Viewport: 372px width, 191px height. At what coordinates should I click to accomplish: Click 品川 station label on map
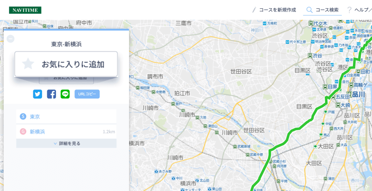point(358,95)
